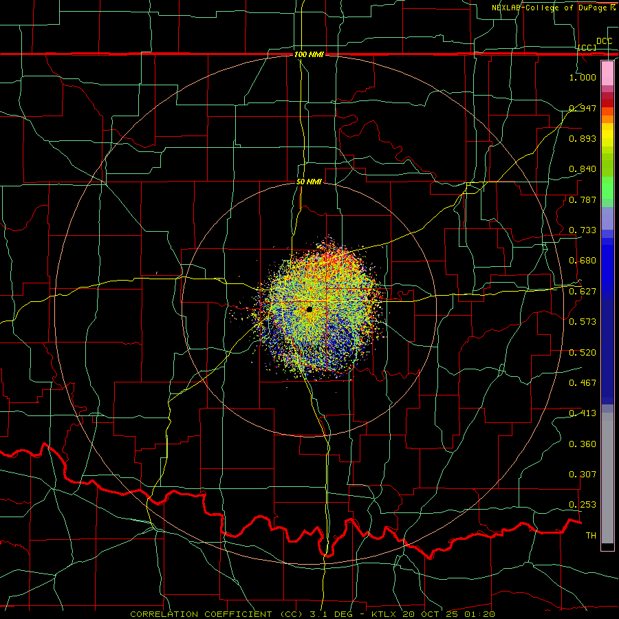The width and height of the screenshot is (619, 619).
Task: Click the 0.360 scale value
Action: [x=583, y=444]
